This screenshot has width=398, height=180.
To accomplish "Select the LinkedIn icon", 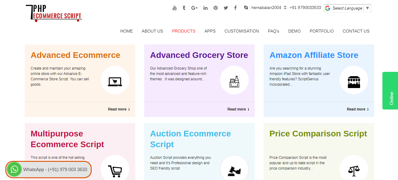I will tap(205, 8).
